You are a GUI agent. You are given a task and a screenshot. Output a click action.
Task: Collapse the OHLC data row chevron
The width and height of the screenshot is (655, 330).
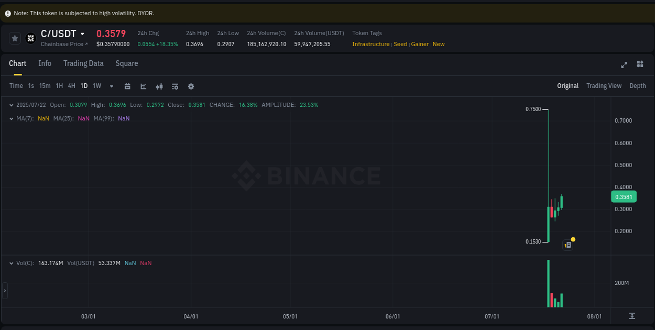pos(11,105)
